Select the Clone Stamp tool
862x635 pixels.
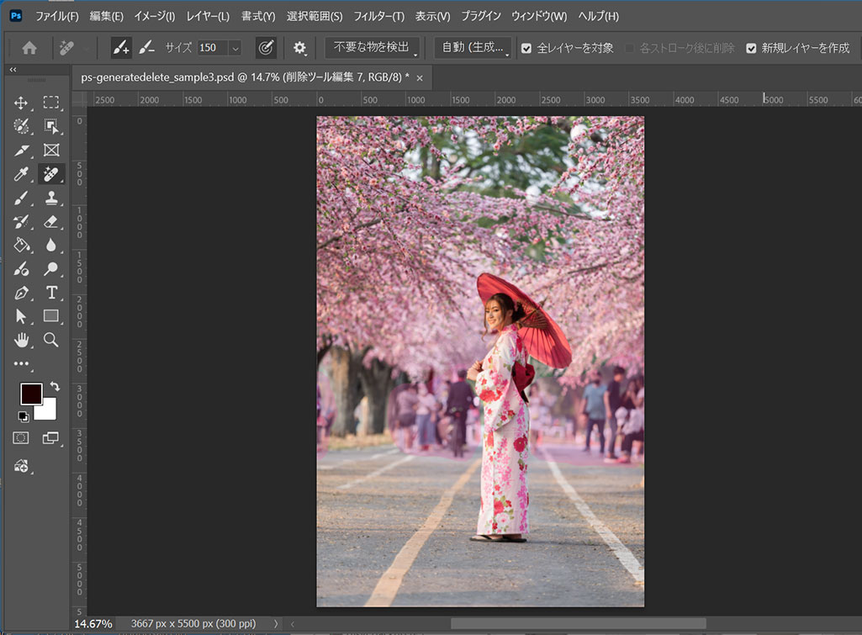pyautogui.click(x=51, y=198)
